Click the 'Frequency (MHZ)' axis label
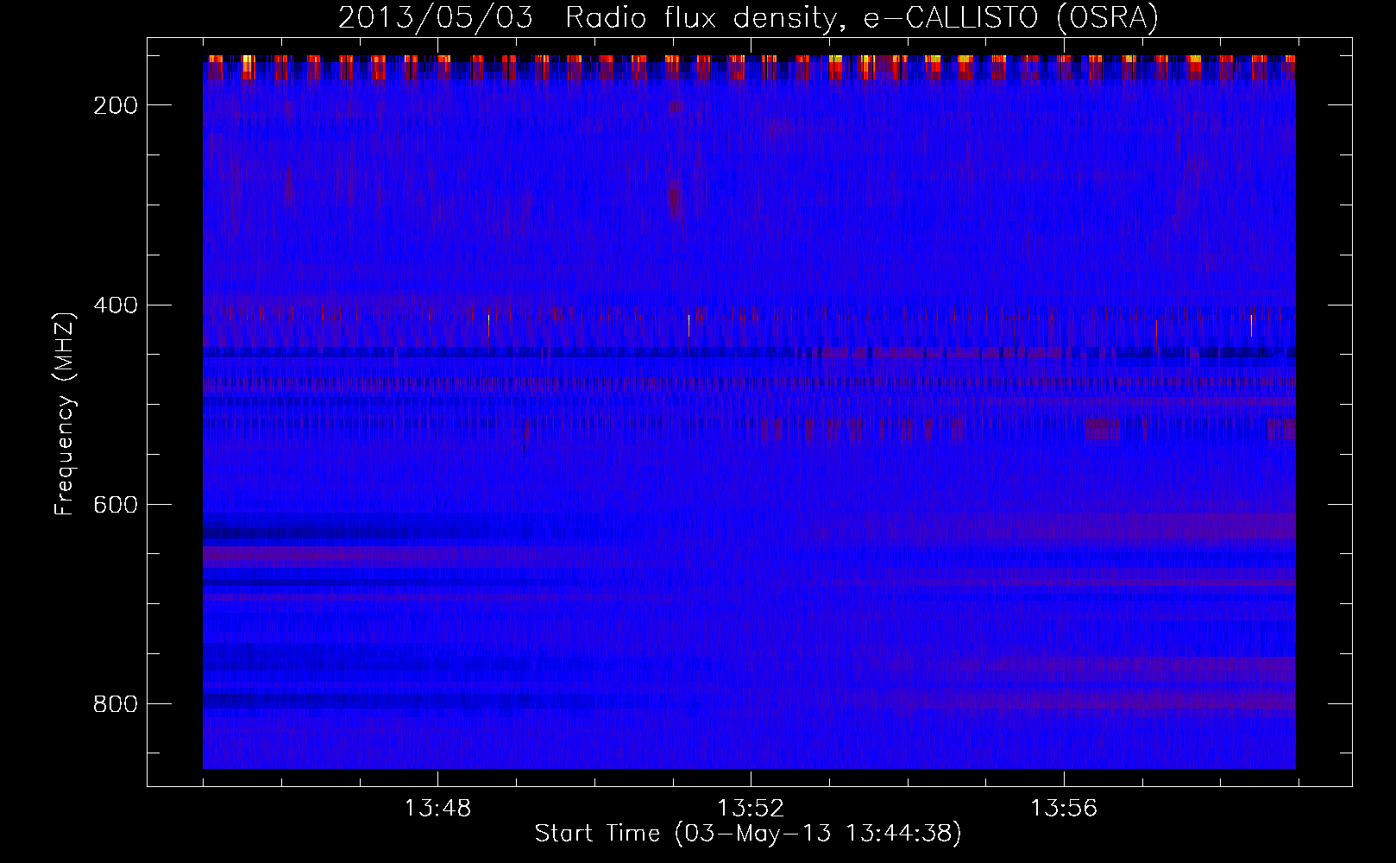1396x863 pixels. (66, 414)
